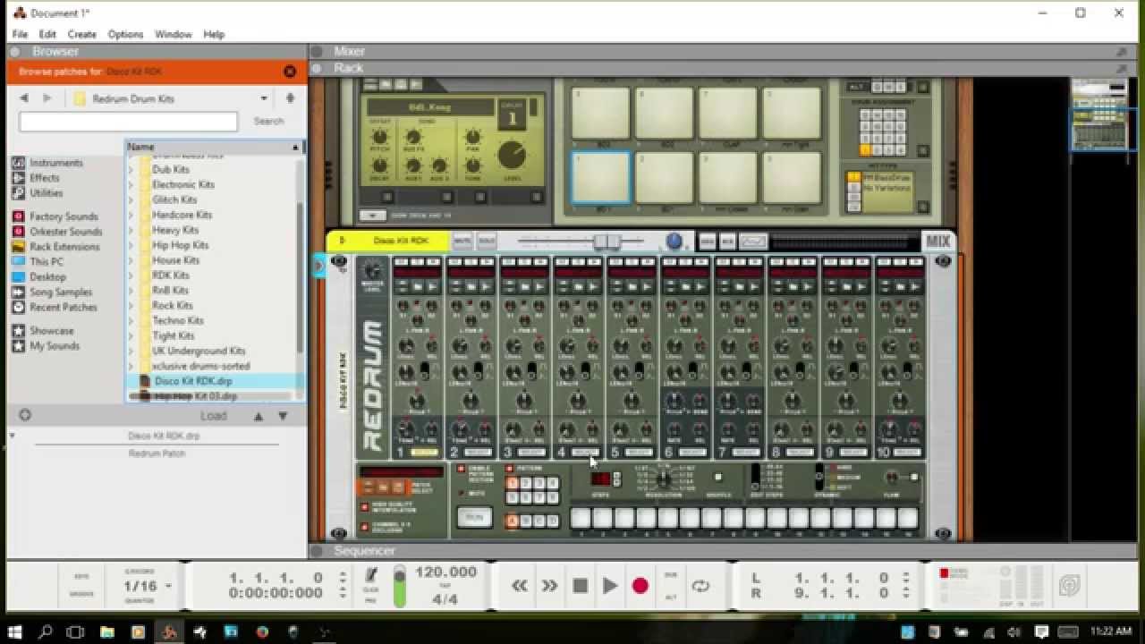
Task: Select Kong pad 1 highlighted in blue
Action: pos(601,177)
